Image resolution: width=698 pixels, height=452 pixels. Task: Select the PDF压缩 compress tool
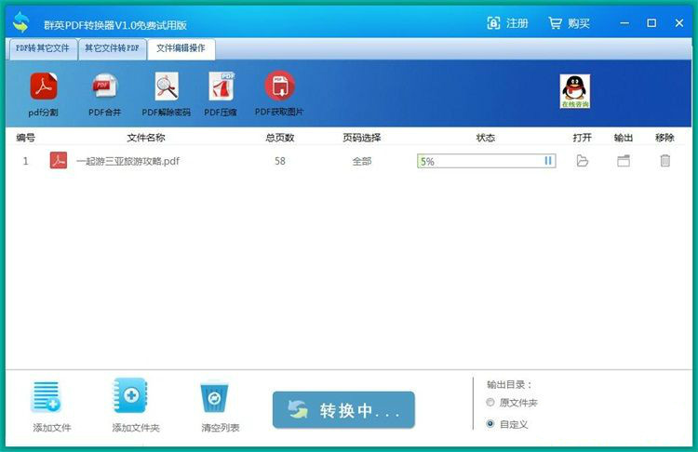221,94
